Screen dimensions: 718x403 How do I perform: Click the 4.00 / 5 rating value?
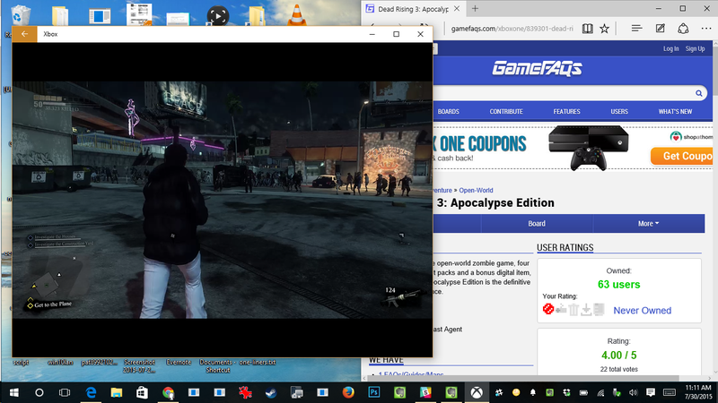point(618,355)
